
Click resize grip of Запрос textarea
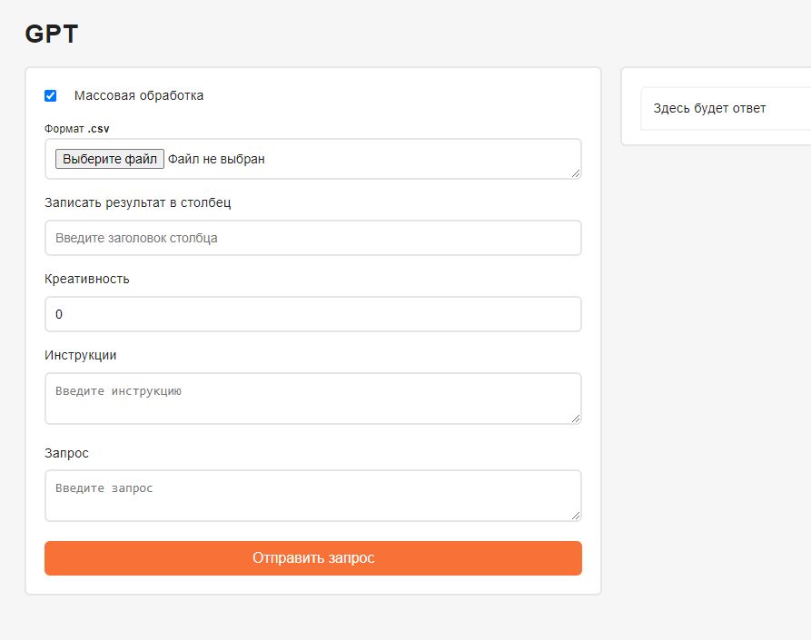pos(576,515)
